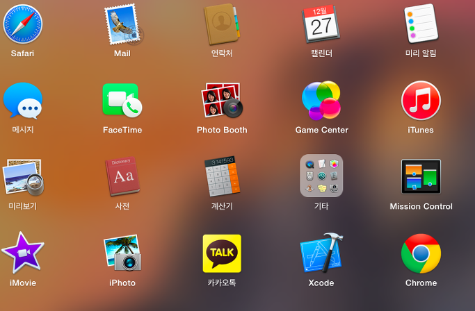Open the Chrome browser icon
475x311 pixels.
point(421,253)
